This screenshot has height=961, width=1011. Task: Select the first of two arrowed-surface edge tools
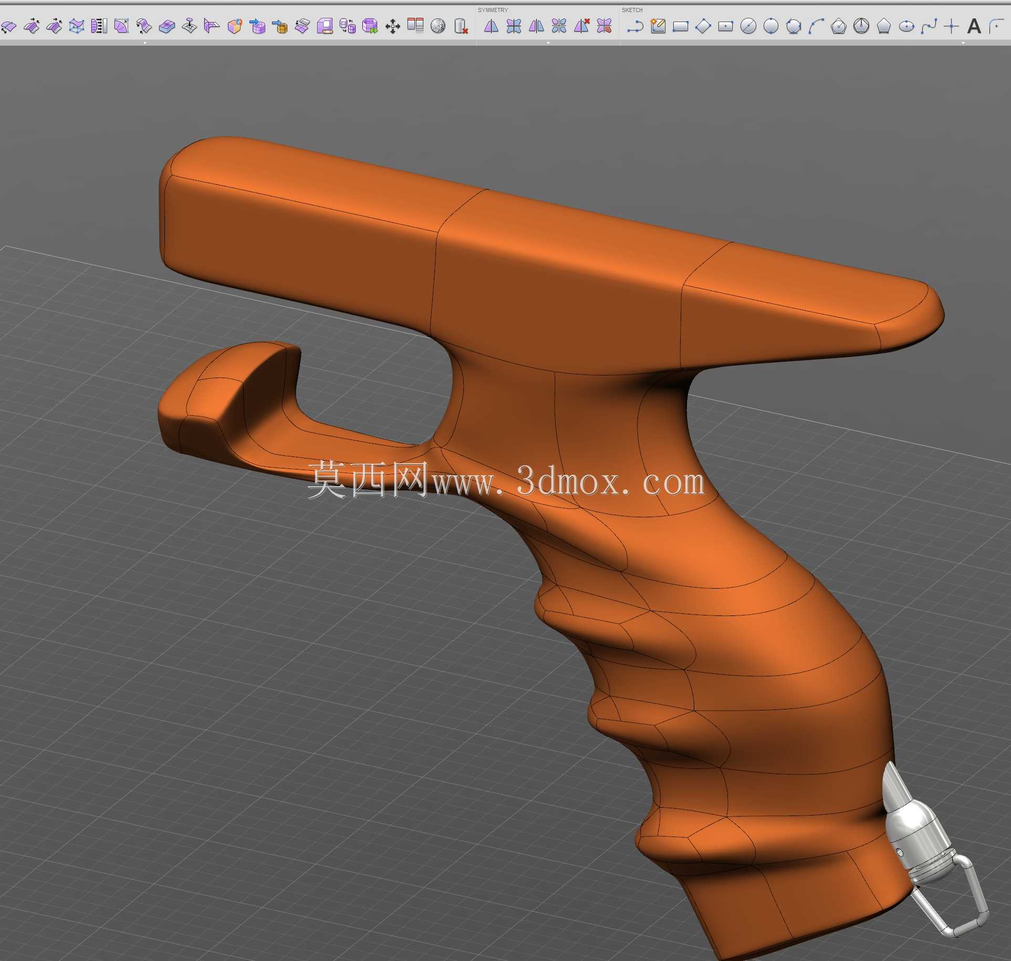[32, 26]
